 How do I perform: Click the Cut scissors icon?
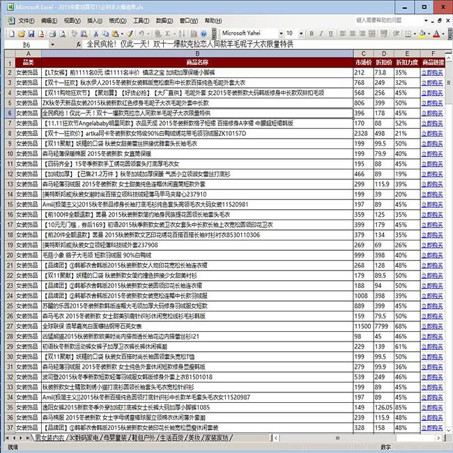click(x=96, y=34)
